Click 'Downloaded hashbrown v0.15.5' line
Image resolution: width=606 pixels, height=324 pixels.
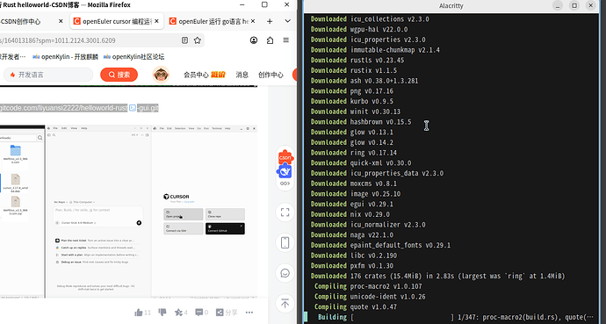pos(361,122)
